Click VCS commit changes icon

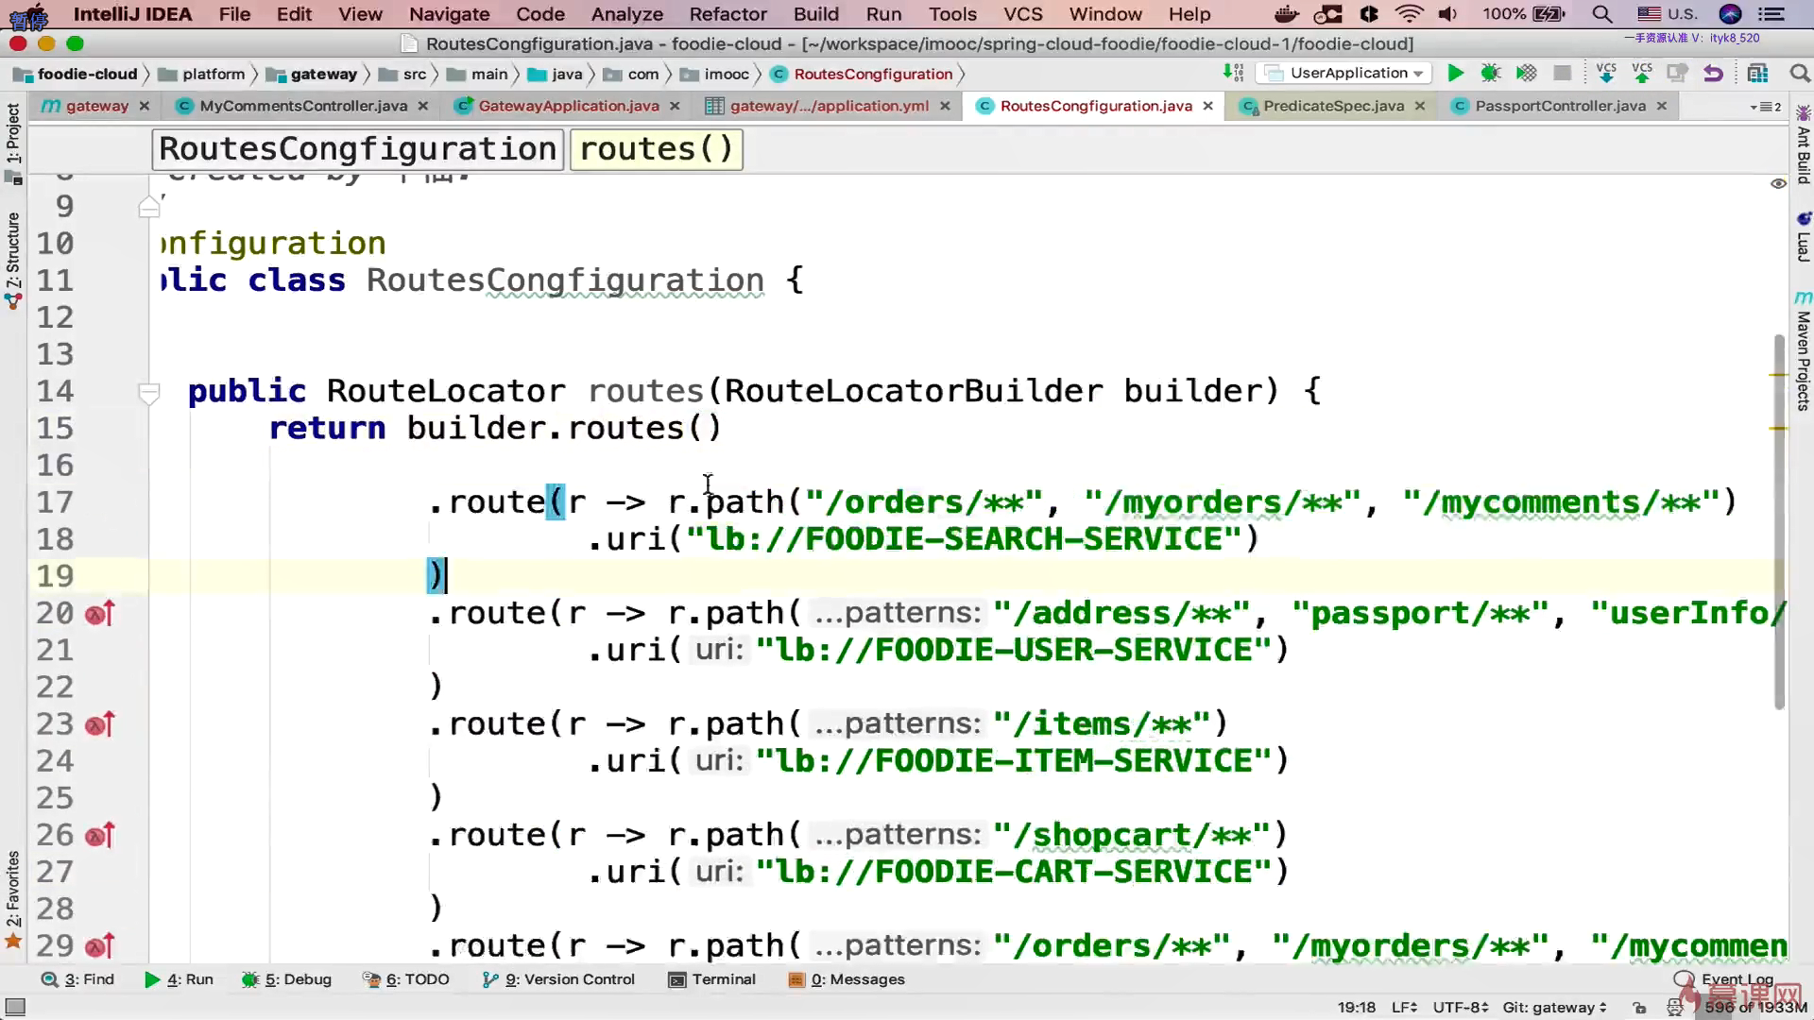click(x=1642, y=74)
